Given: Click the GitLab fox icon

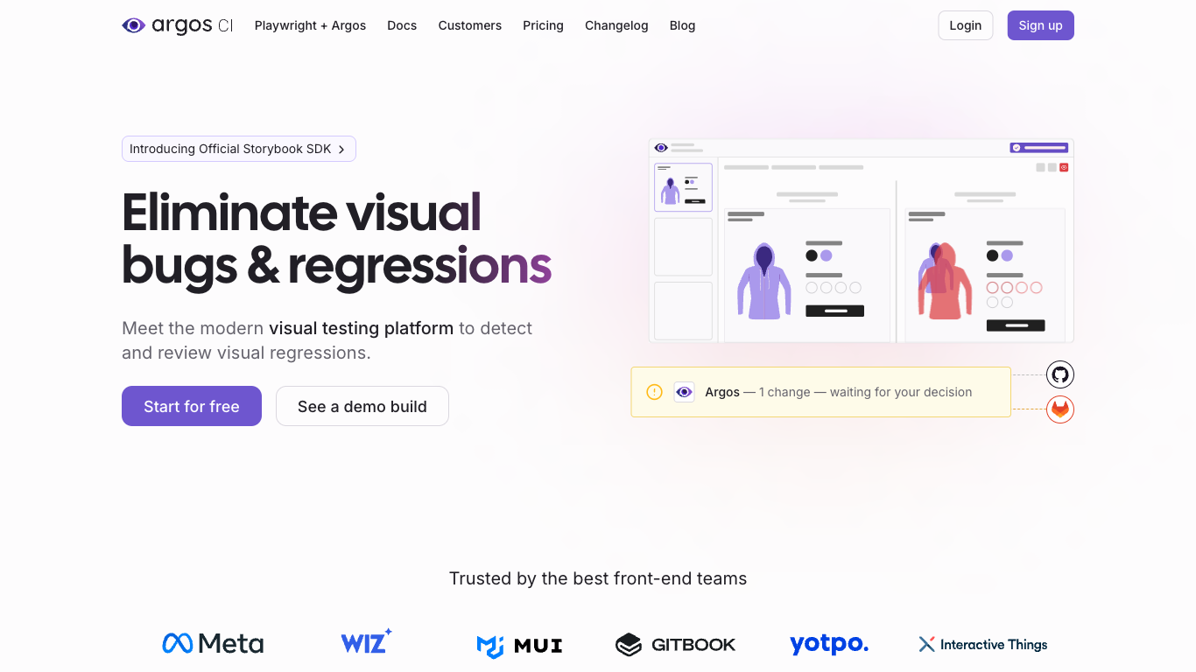Looking at the screenshot, I should coord(1060,409).
